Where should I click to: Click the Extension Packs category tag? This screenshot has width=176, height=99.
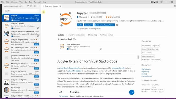(153, 49)
